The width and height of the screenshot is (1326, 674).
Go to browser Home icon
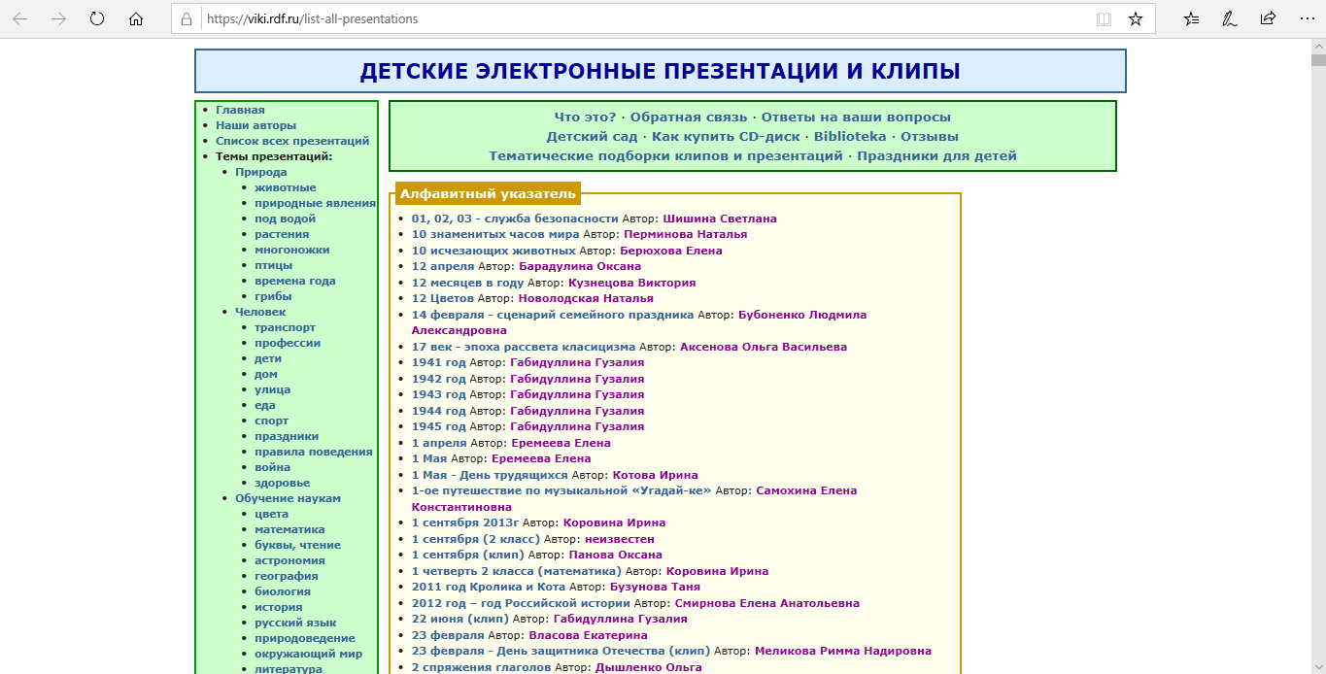(136, 18)
